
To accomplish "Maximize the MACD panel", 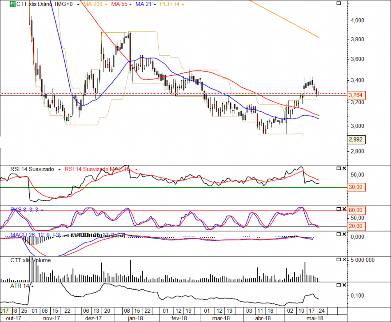I will [x=339, y=234].
